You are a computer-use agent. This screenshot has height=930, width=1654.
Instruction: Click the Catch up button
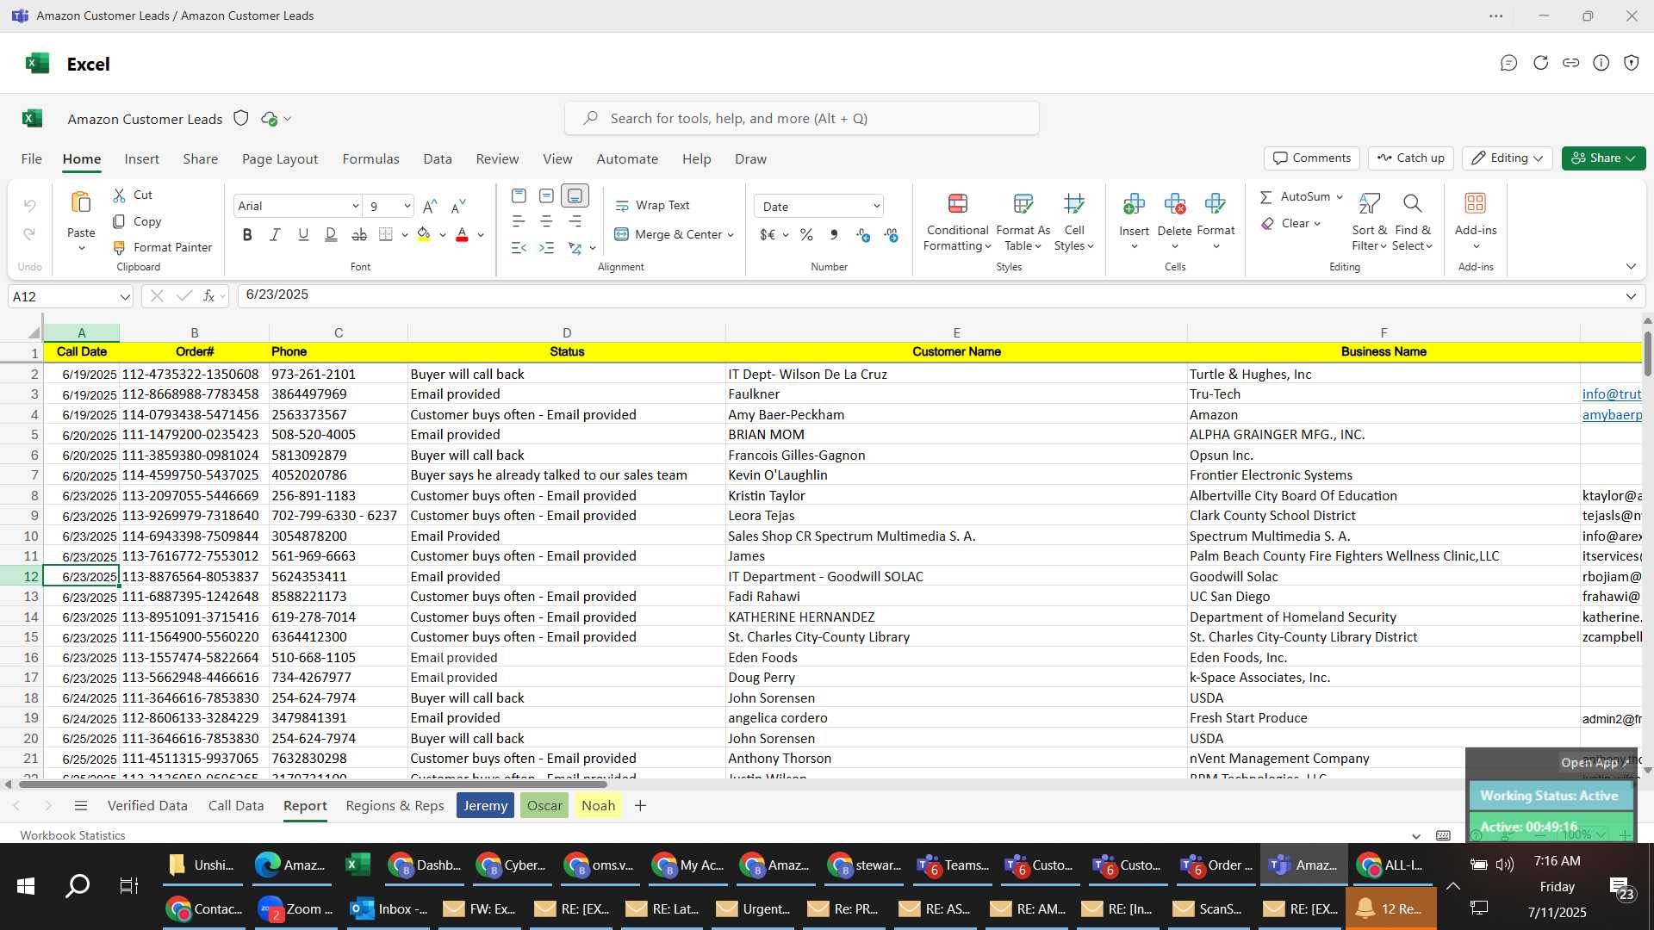[x=1411, y=158]
